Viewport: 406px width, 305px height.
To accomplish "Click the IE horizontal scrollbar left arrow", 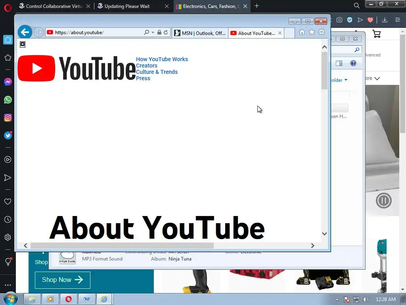I will [x=25, y=245].
